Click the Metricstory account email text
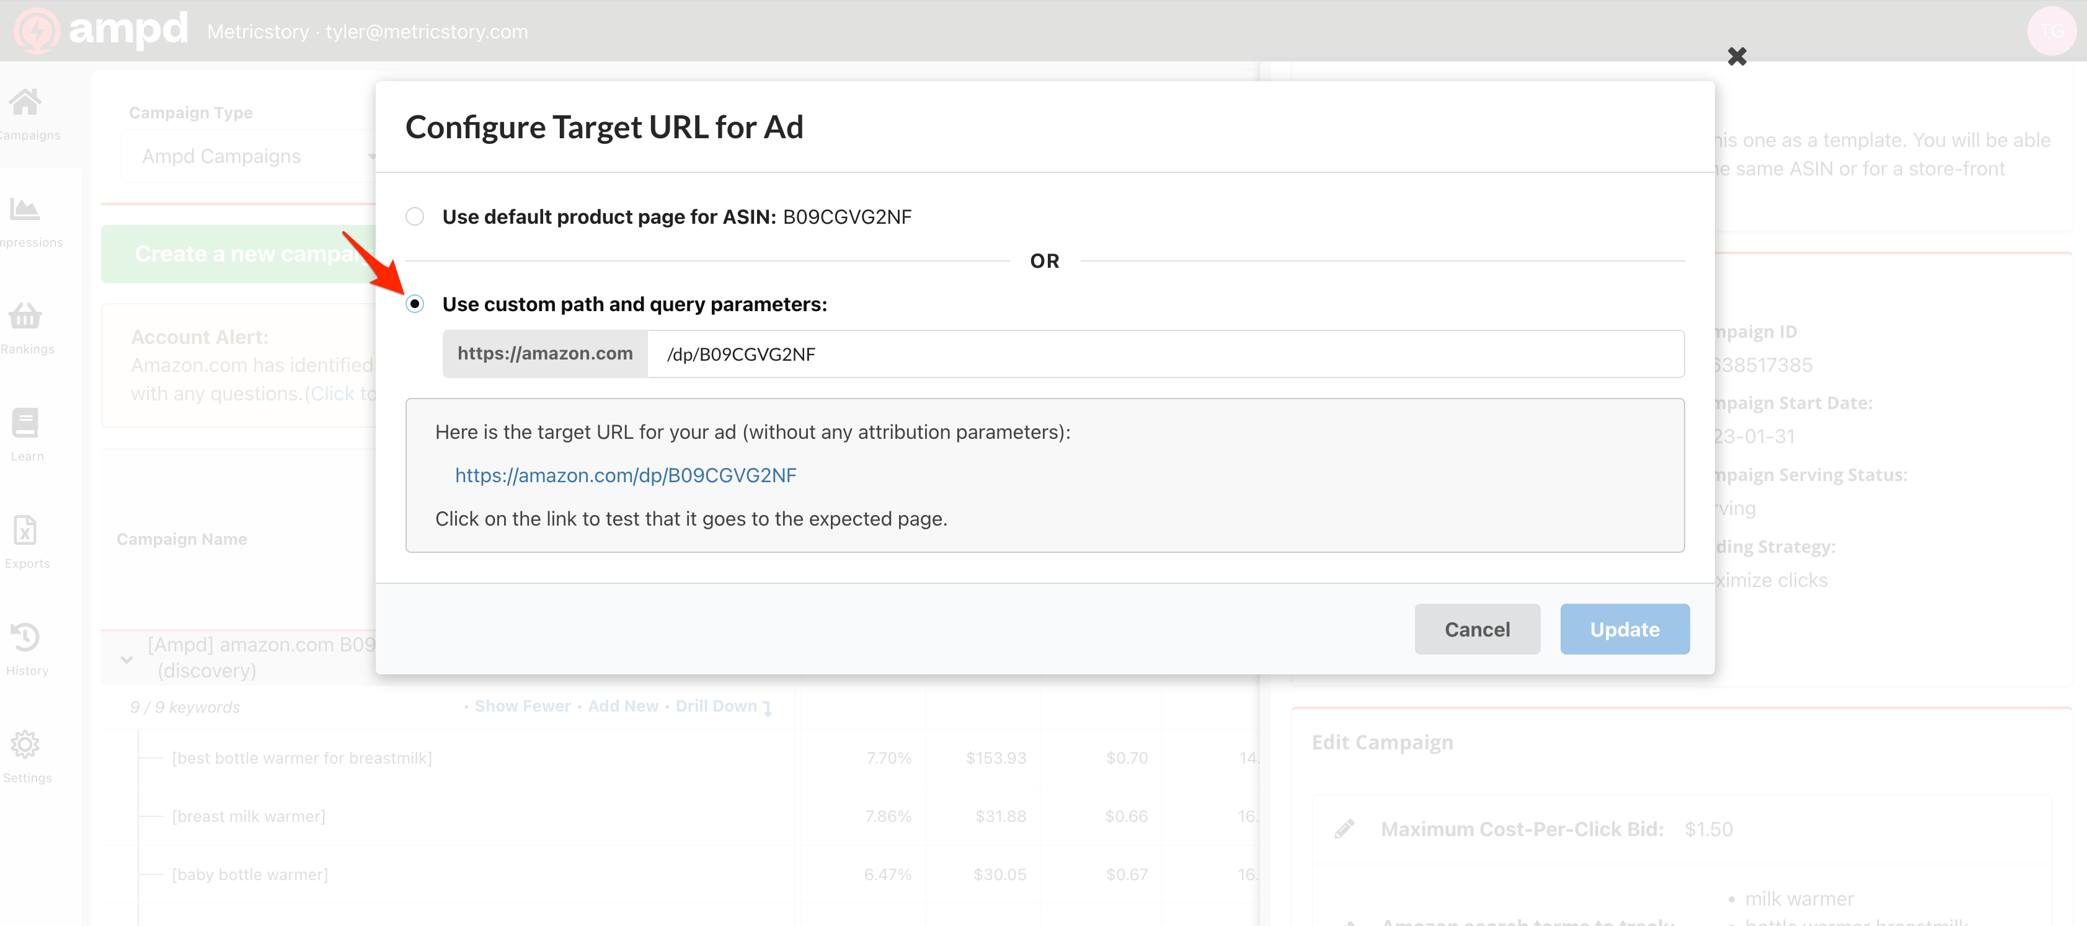Image resolution: width=2087 pixels, height=926 pixels. [426, 32]
